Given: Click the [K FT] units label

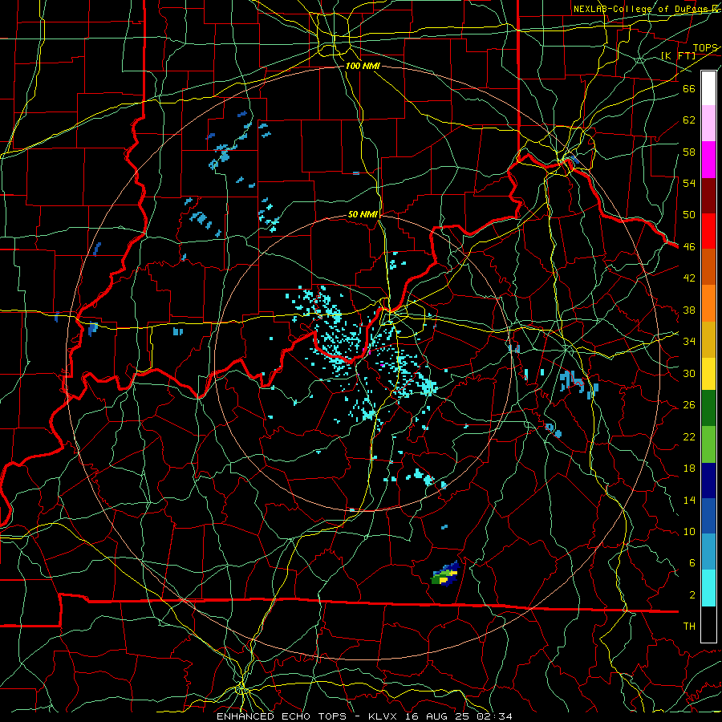Looking at the screenshot, I should tap(678, 55).
